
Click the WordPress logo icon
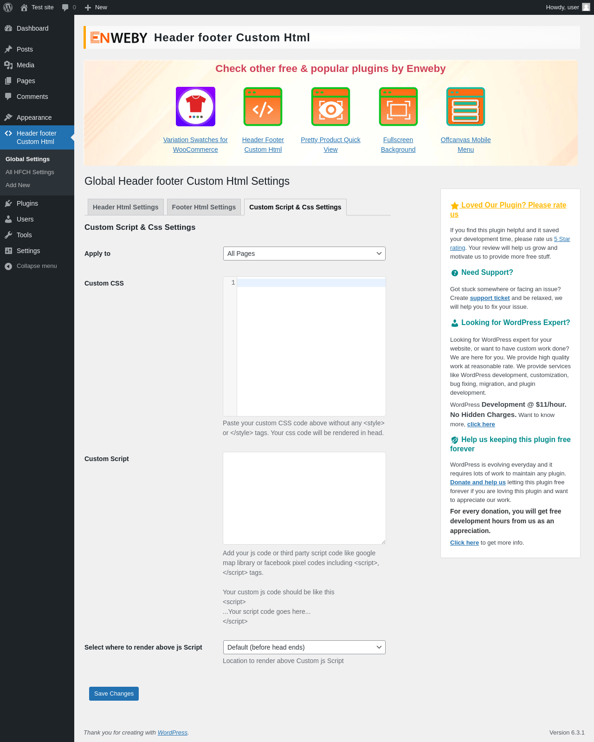coord(8,7)
